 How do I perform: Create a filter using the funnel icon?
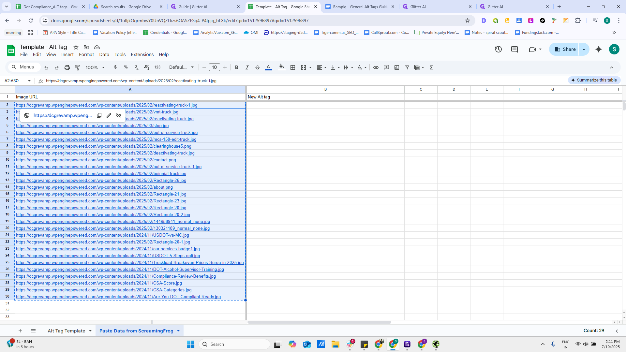coord(407,67)
